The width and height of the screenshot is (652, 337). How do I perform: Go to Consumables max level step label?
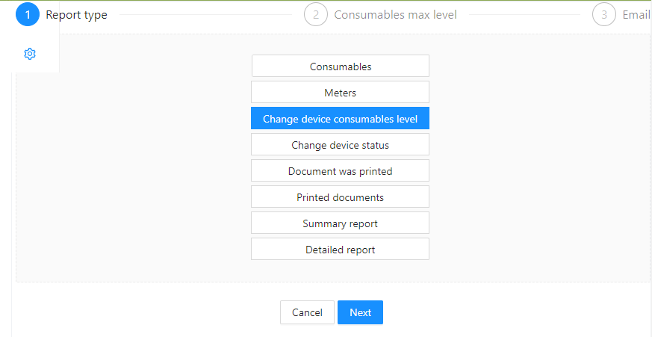pos(395,15)
